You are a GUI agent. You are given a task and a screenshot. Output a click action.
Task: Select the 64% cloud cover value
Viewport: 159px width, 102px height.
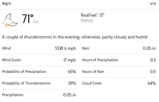tap(152, 83)
